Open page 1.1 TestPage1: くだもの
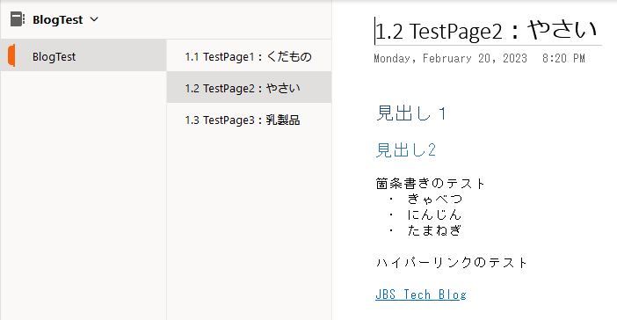 [249, 55]
